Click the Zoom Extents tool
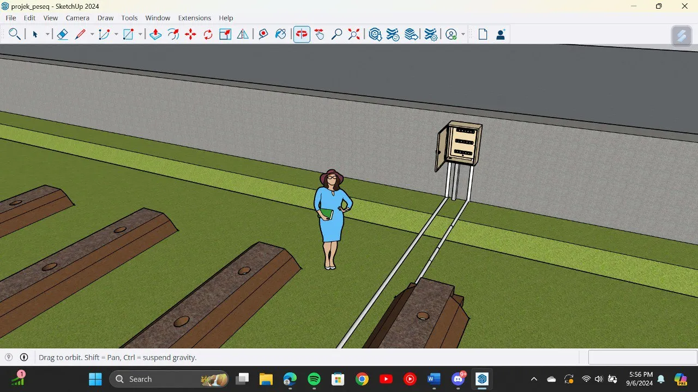Image resolution: width=698 pixels, height=392 pixels. tap(354, 34)
